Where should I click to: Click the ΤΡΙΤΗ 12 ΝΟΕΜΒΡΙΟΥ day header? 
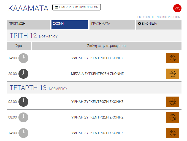pos(33,36)
